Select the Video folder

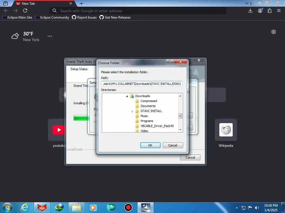click(x=144, y=131)
